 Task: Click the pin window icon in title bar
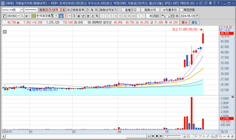(x=210, y=3)
